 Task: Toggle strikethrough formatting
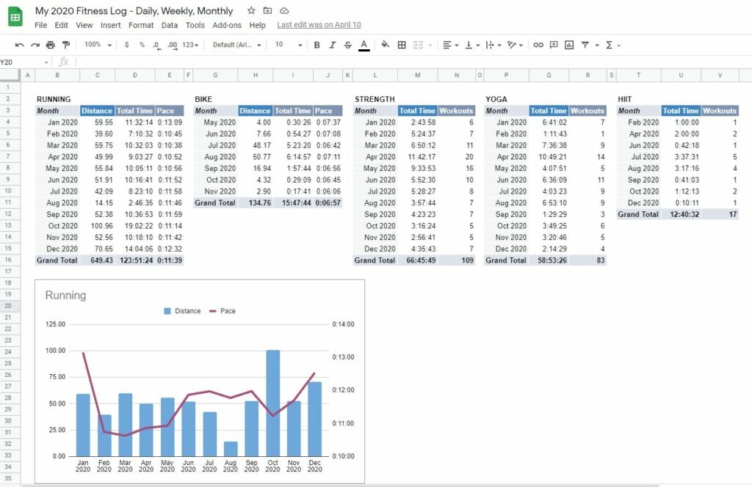[x=347, y=45]
